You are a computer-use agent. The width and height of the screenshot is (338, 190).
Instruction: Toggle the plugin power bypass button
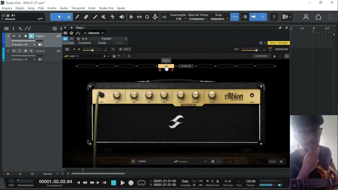65,39
